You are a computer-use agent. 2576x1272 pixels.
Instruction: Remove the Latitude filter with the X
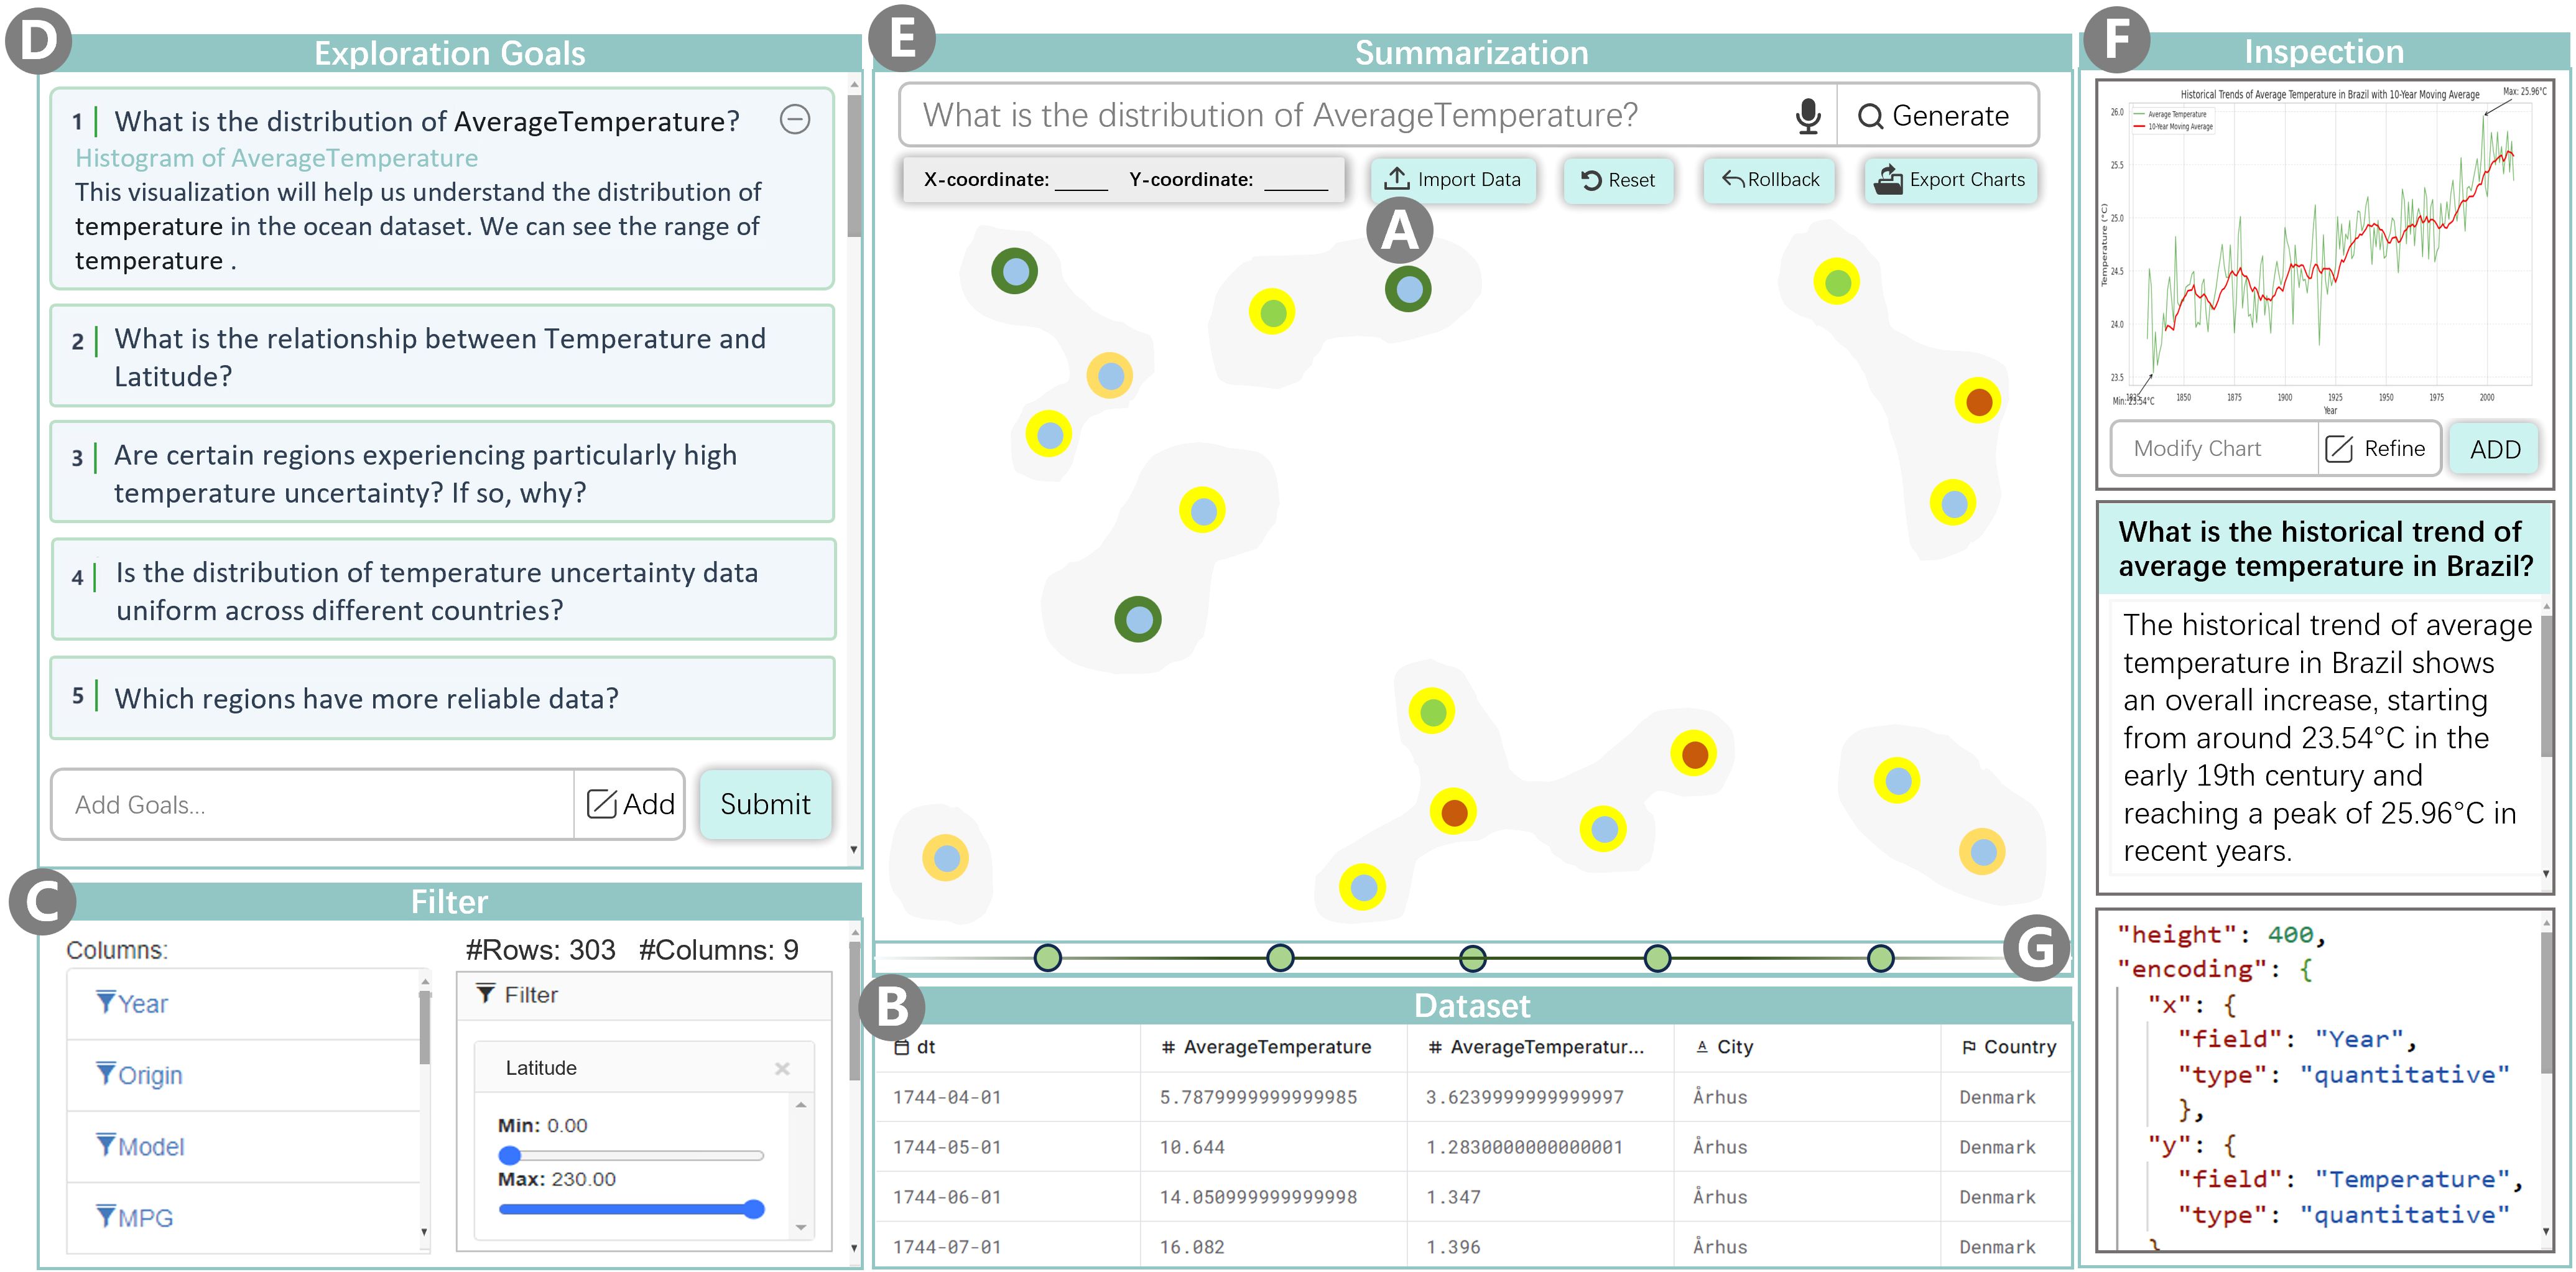point(782,1069)
